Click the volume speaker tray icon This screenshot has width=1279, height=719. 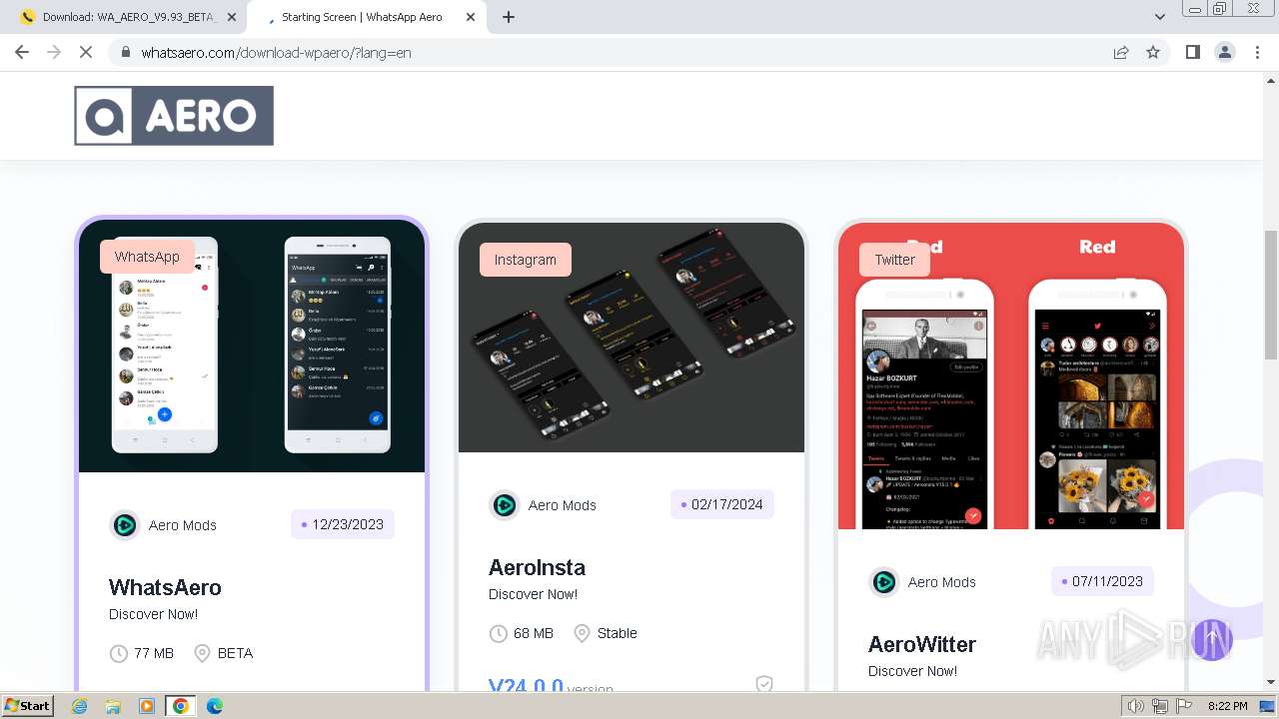1136,706
